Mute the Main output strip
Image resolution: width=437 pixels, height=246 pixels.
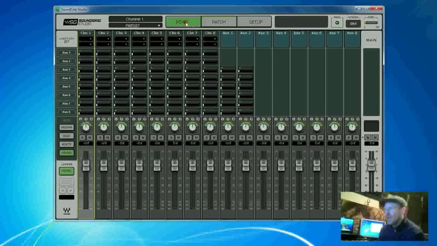375,137
